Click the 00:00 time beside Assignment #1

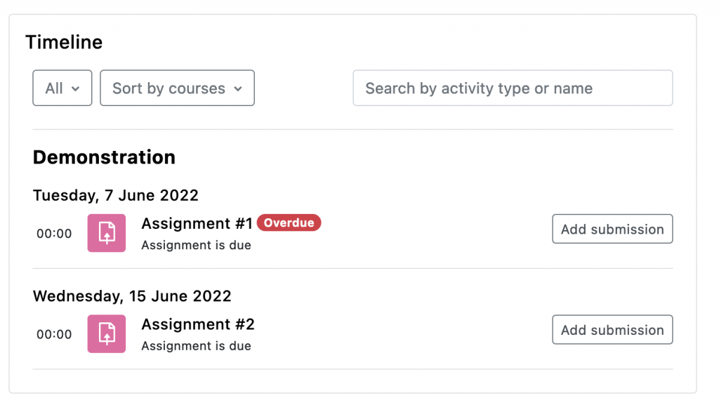point(54,233)
